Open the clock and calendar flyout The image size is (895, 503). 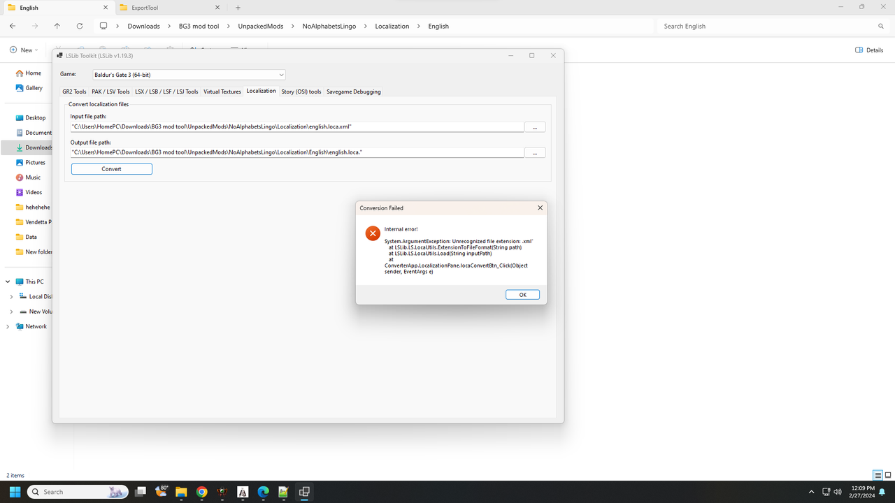pyautogui.click(x=861, y=492)
